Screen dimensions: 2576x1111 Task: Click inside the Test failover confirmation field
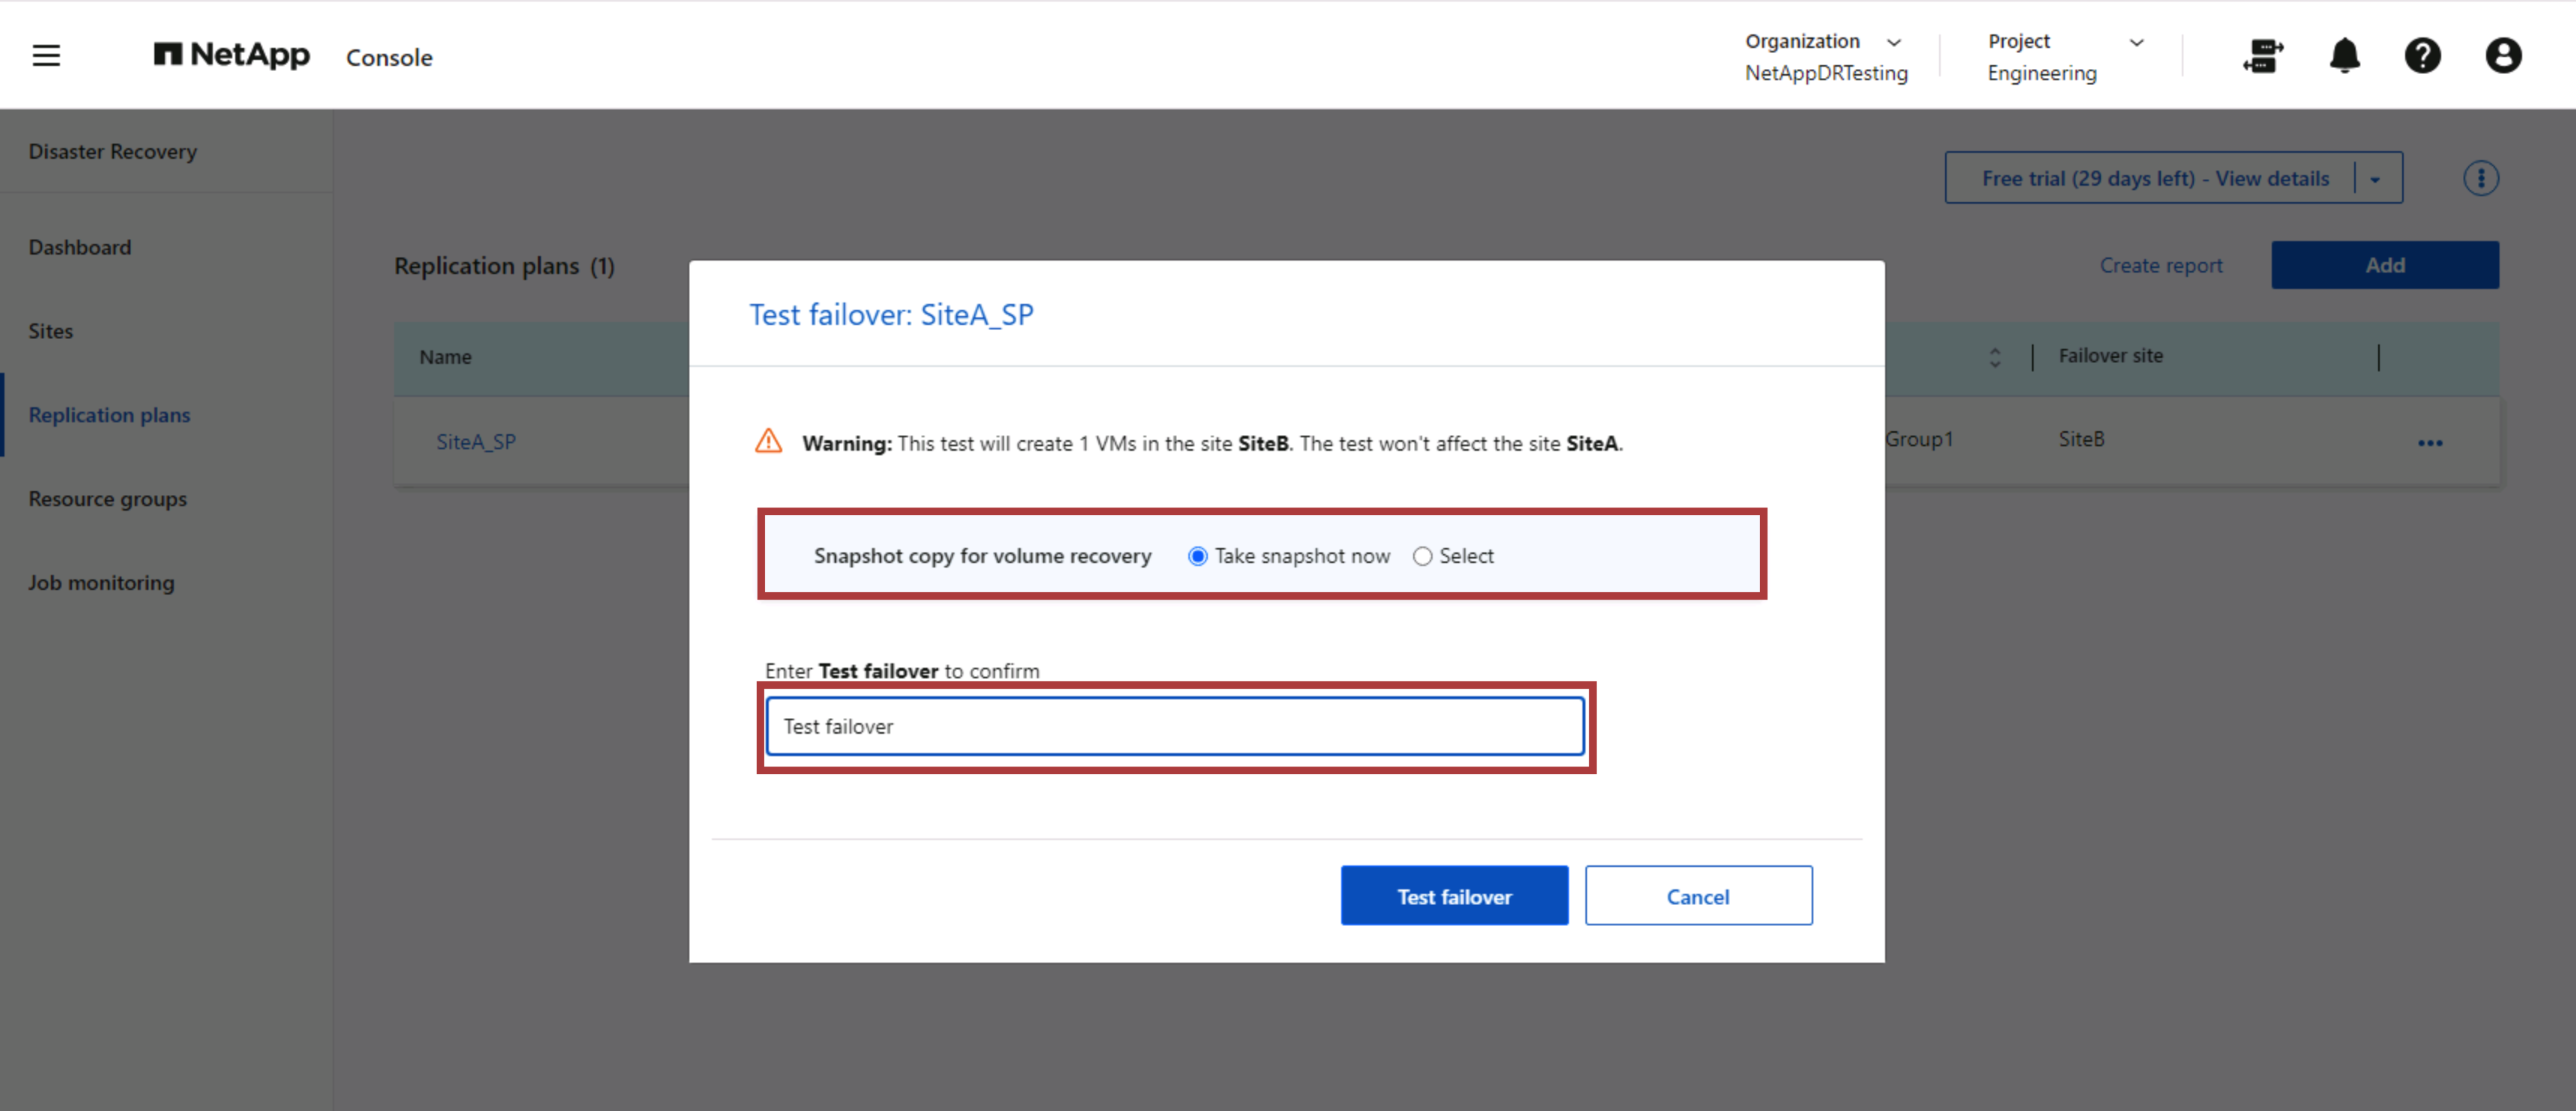(x=1174, y=726)
